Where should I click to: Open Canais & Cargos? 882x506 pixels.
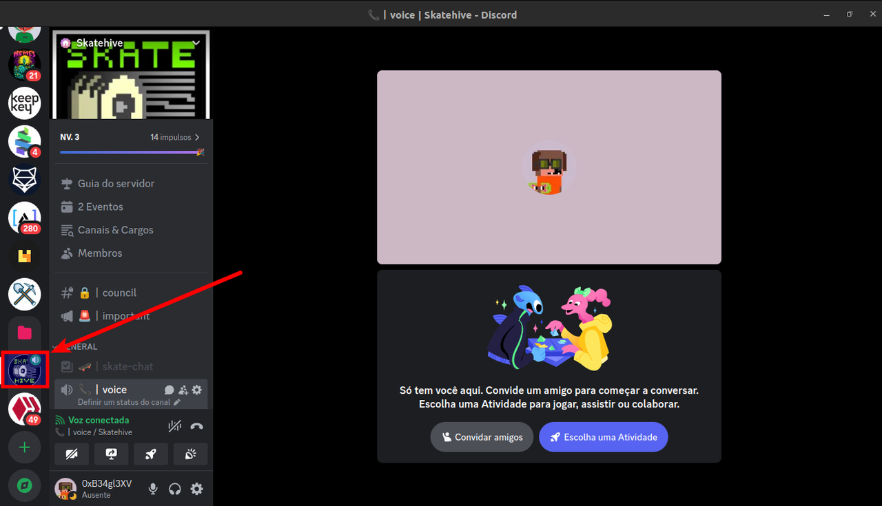tap(131, 230)
